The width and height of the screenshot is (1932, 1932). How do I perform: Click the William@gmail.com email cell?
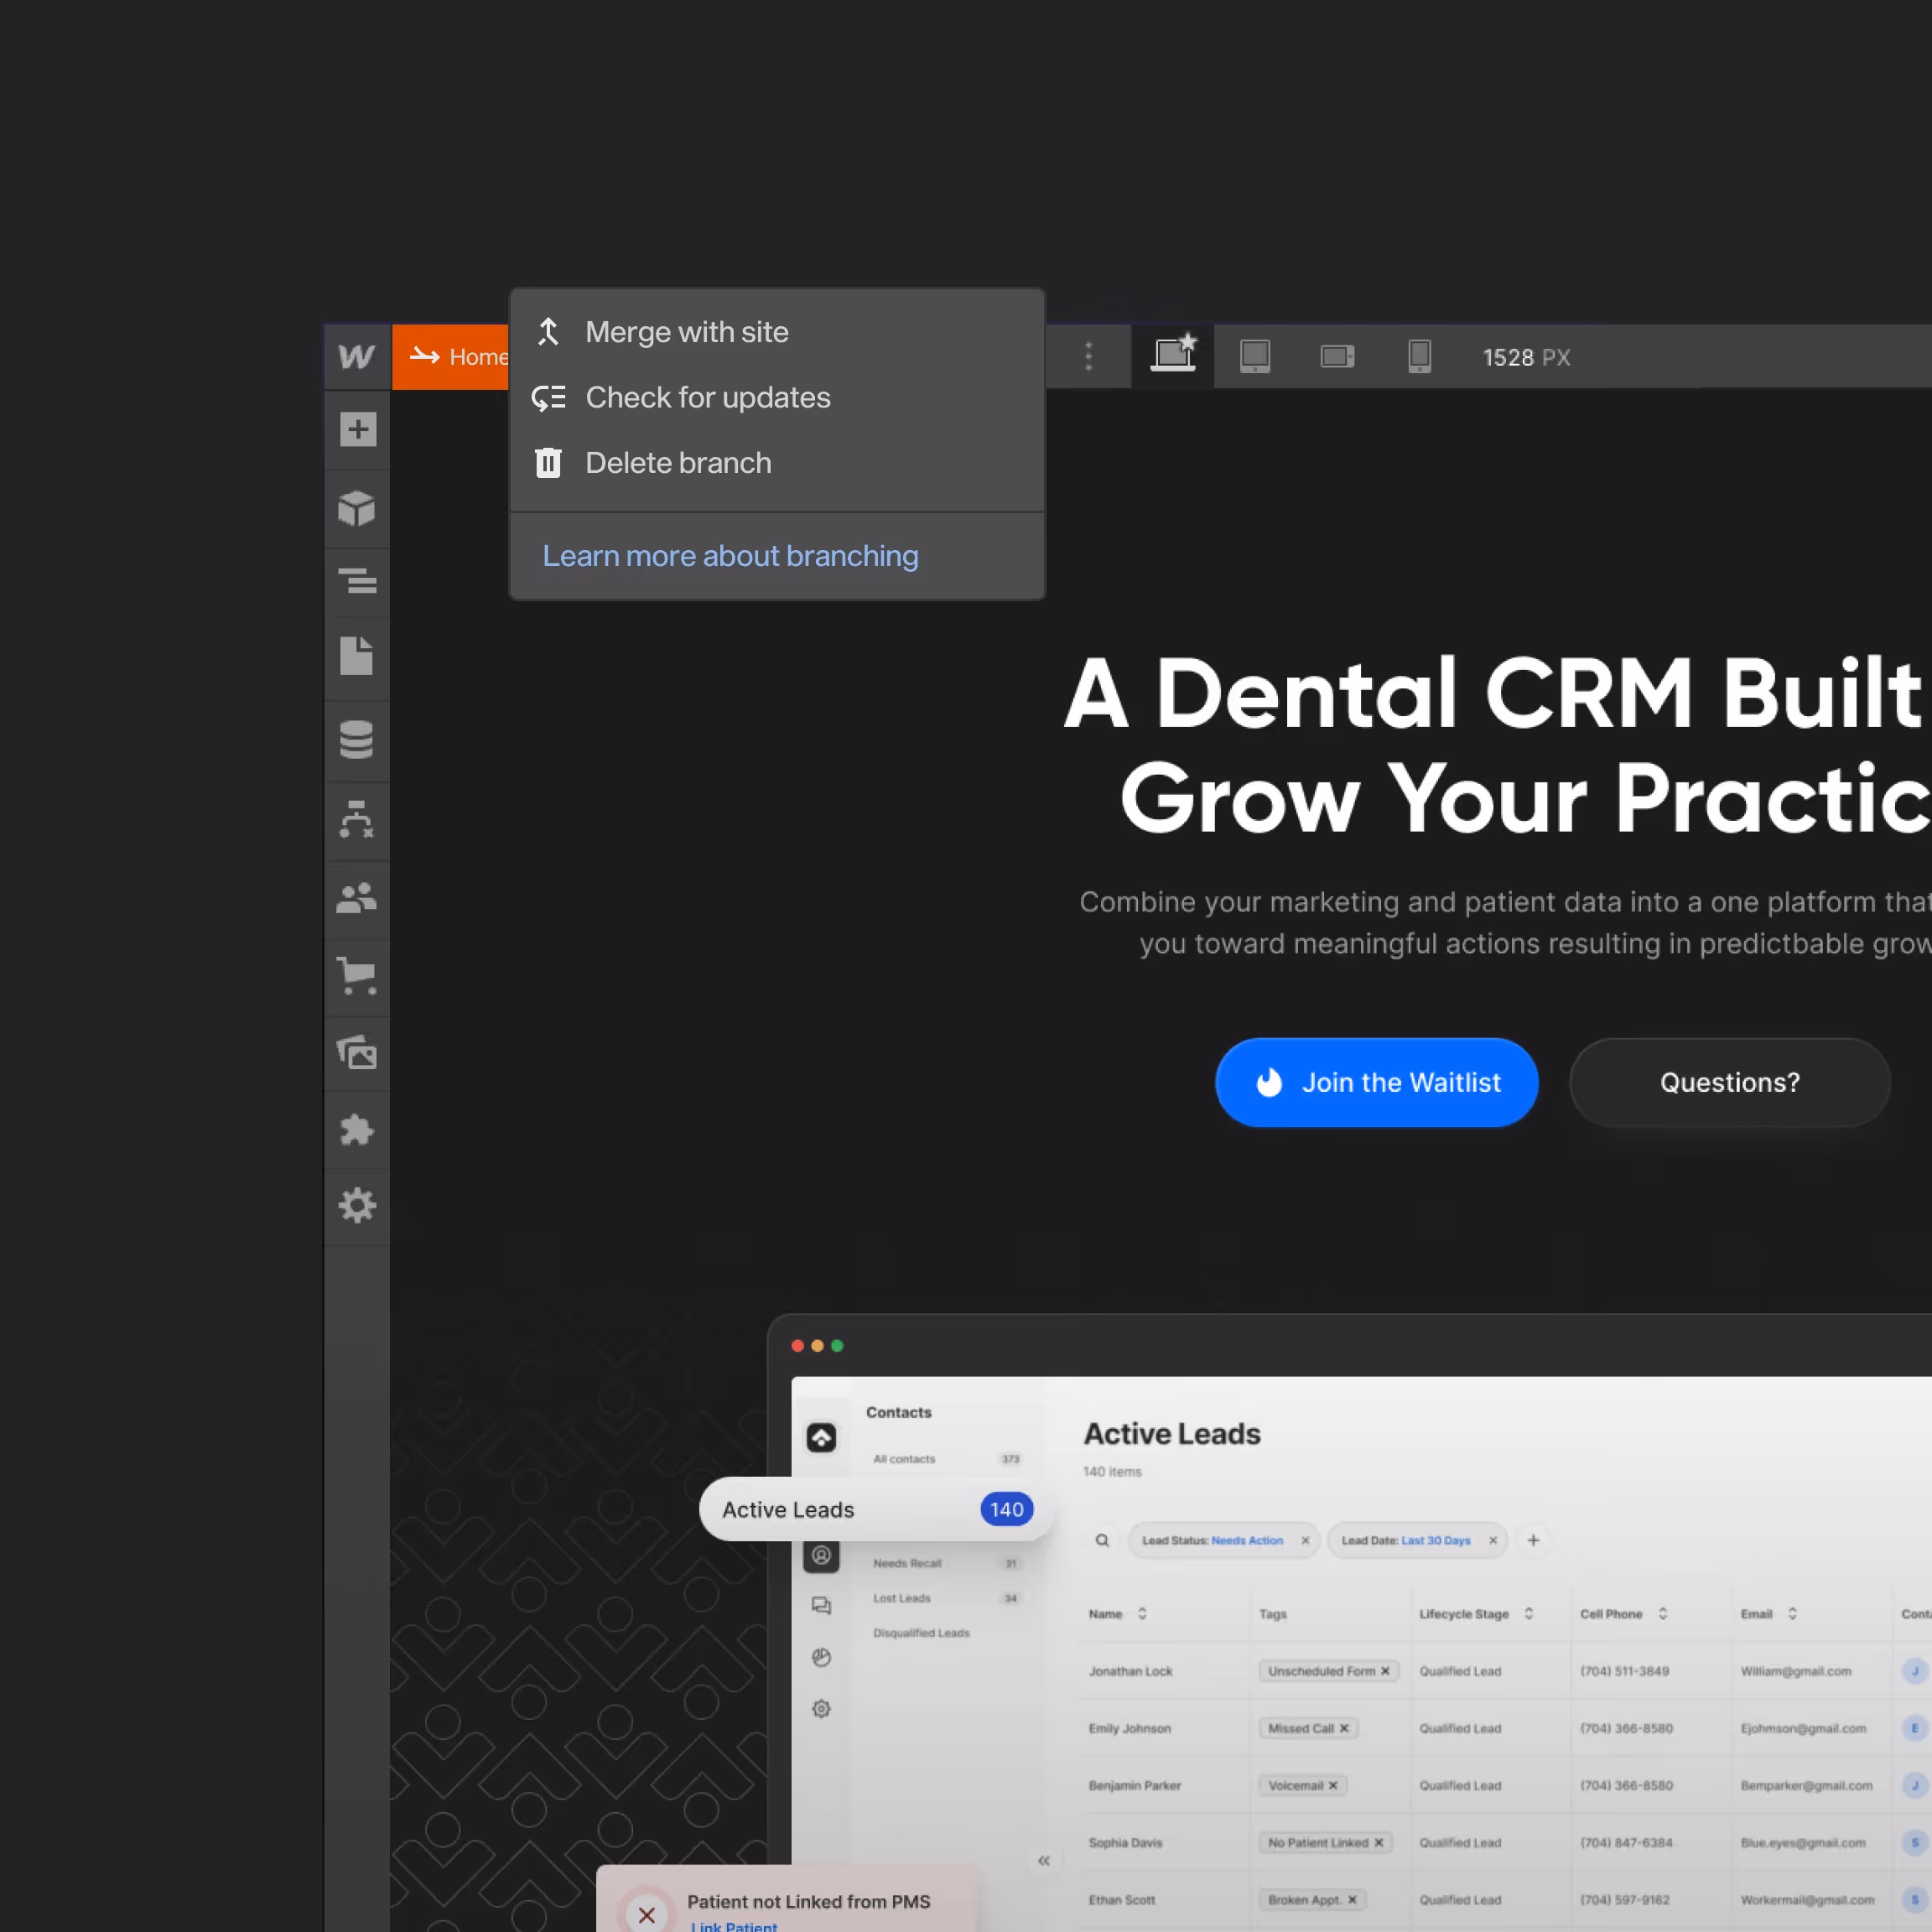pos(1796,1671)
